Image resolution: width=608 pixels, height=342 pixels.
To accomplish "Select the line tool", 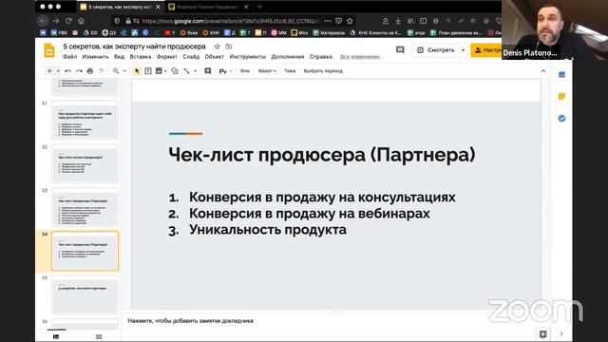I will (186, 71).
